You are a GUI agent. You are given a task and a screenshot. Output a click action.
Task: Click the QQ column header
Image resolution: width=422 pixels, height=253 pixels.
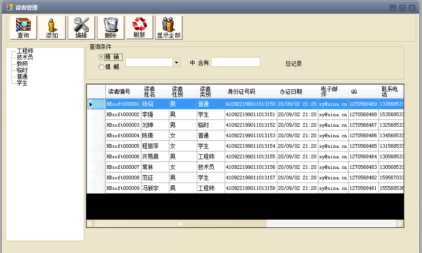point(363,92)
